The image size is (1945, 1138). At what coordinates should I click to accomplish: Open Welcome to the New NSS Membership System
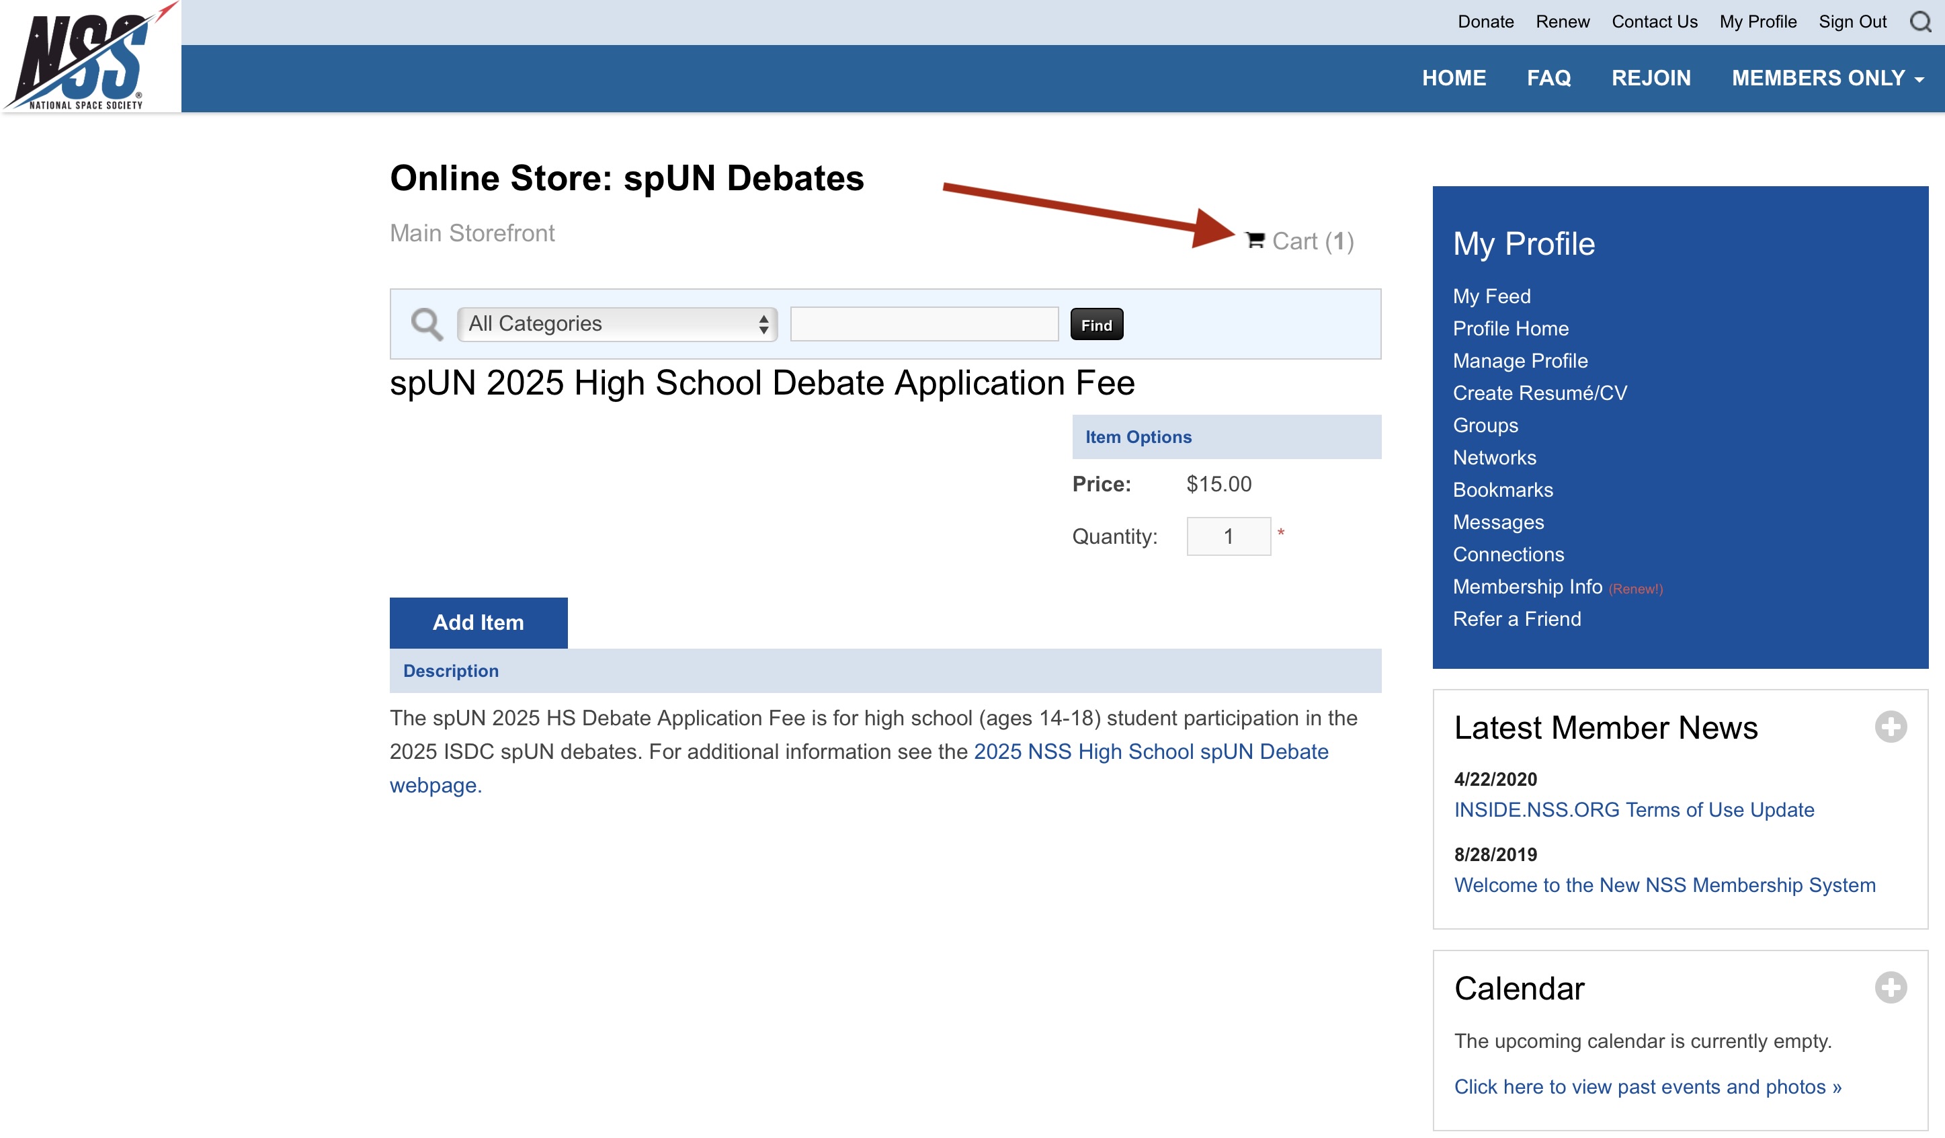(x=1665, y=885)
